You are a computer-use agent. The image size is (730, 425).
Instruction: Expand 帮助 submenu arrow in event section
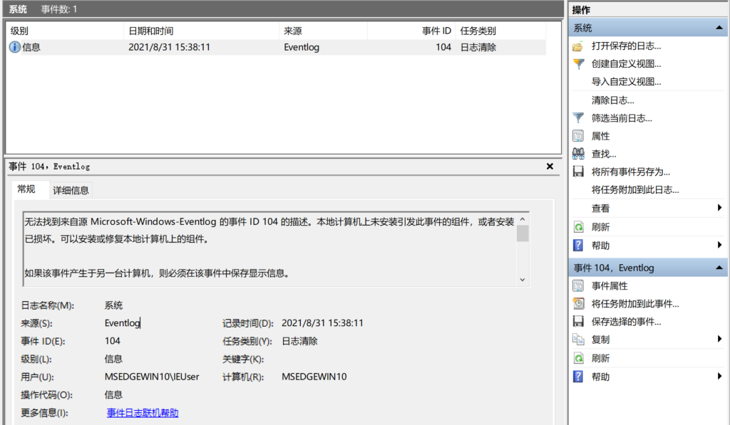click(720, 376)
